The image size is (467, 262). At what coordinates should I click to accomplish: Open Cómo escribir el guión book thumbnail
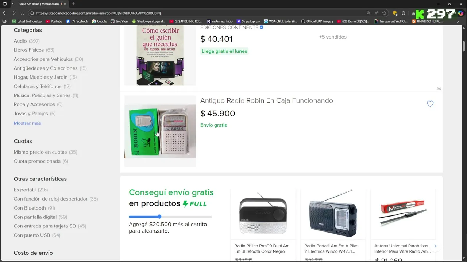[x=160, y=55]
